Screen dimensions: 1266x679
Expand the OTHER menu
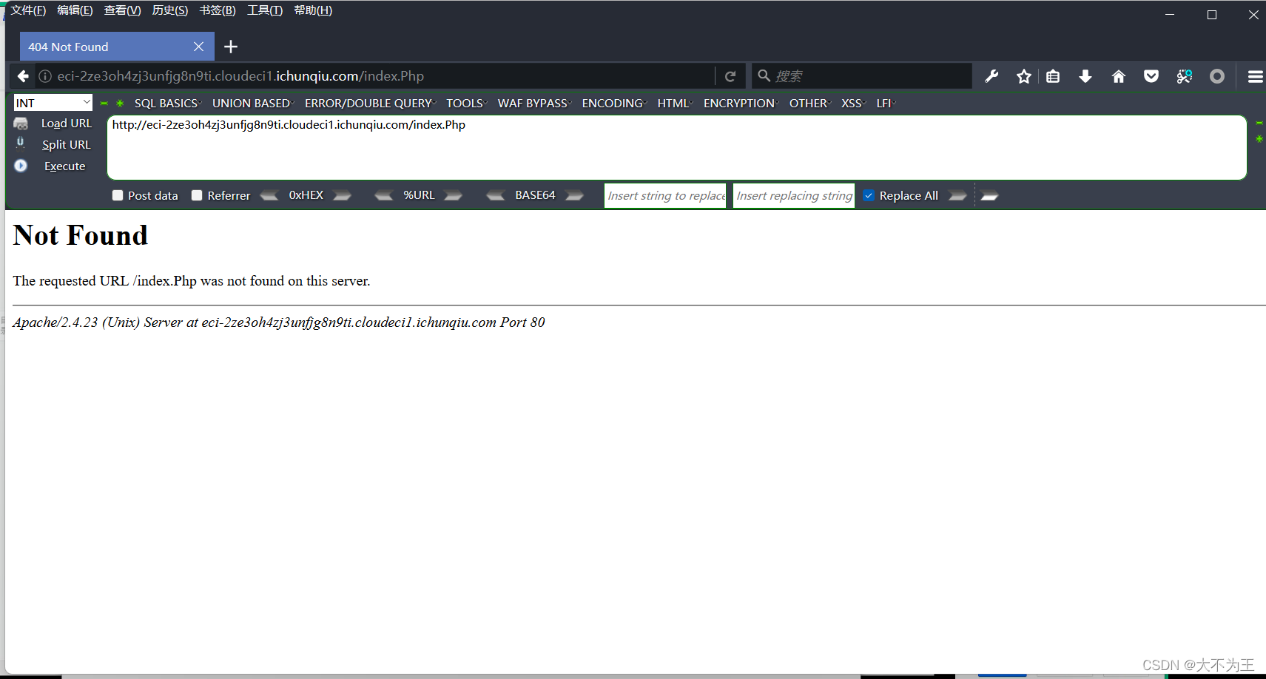pyautogui.click(x=810, y=104)
